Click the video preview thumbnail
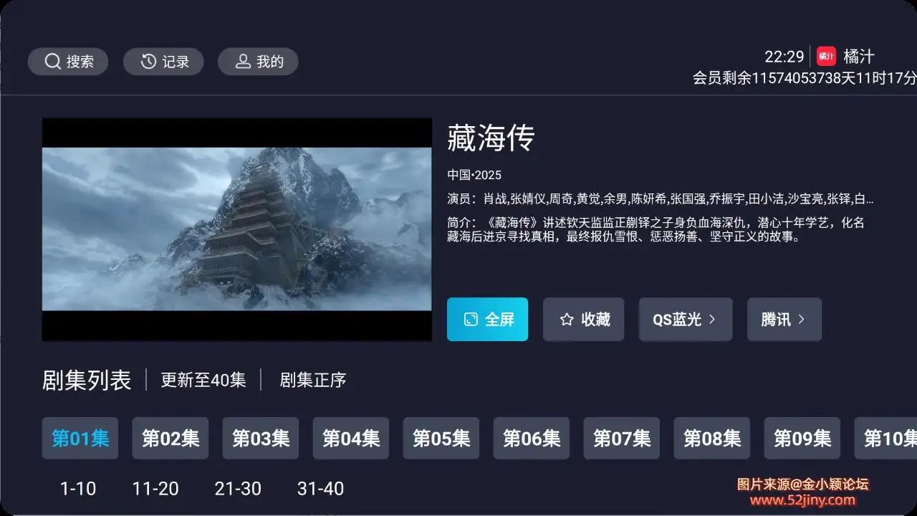 pyautogui.click(x=237, y=229)
